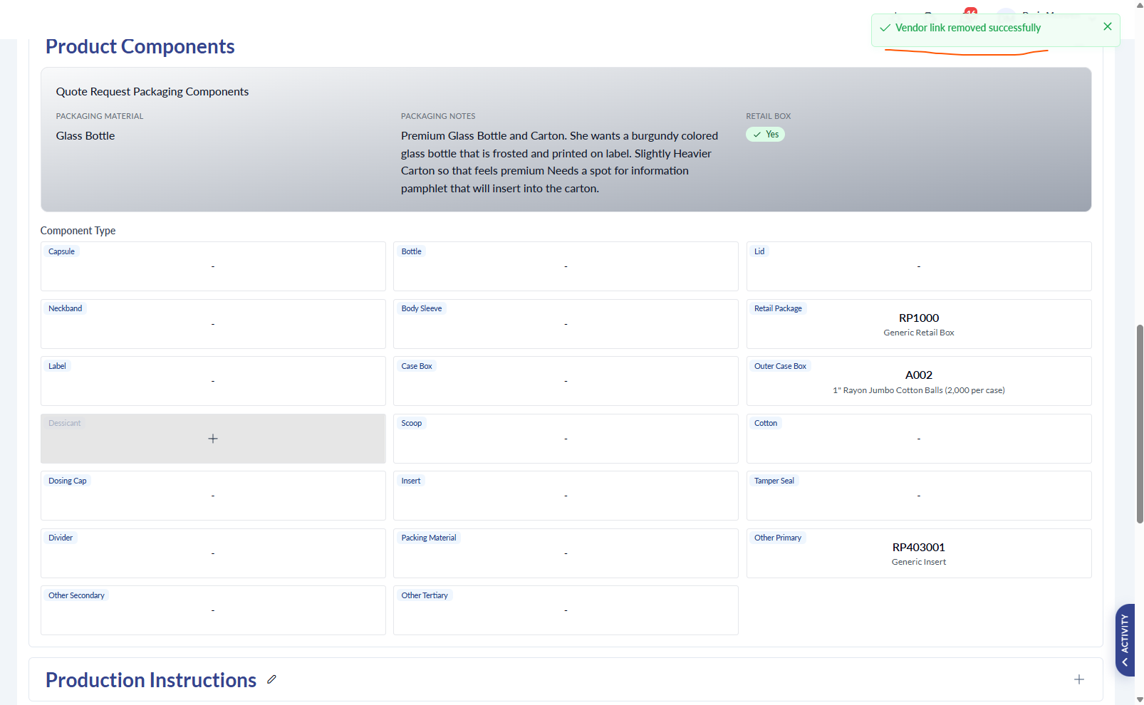Select the Other Tertiary component card
1144x705 pixels.
point(566,610)
